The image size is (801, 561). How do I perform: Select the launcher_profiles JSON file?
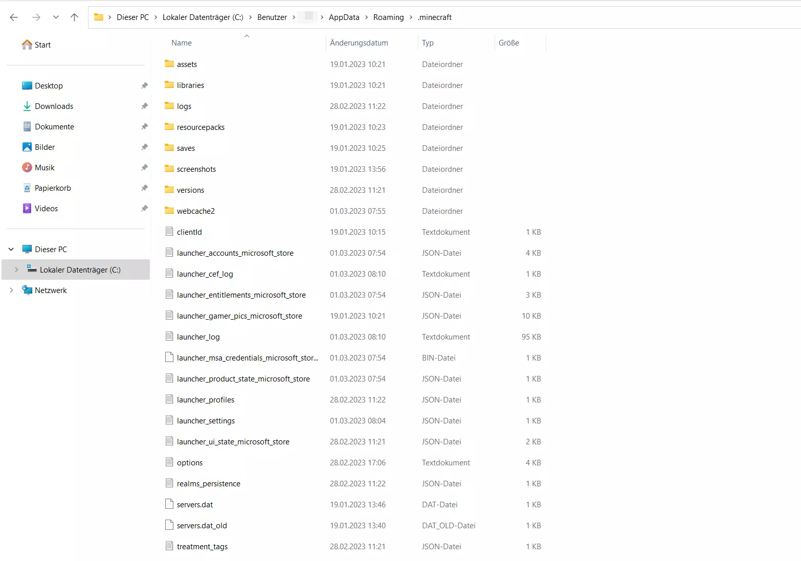click(x=206, y=399)
